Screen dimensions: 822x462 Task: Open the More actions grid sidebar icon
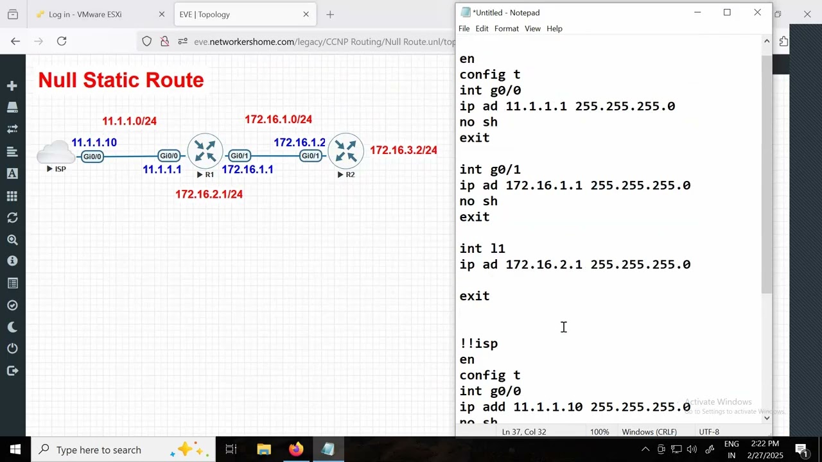pos(12,196)
